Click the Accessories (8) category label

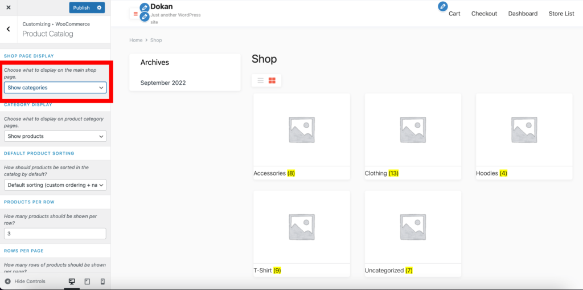(274, 173)
